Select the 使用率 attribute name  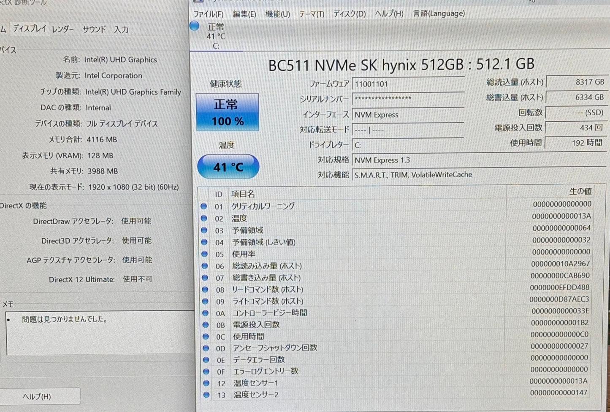[x=244, y=254]
